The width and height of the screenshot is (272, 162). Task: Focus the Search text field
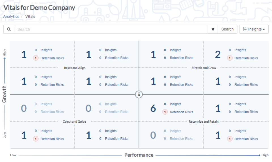(111, 29)
